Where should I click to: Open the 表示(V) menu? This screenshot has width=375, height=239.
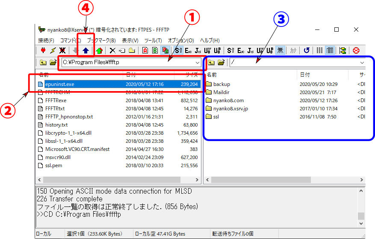coord(130,41)
